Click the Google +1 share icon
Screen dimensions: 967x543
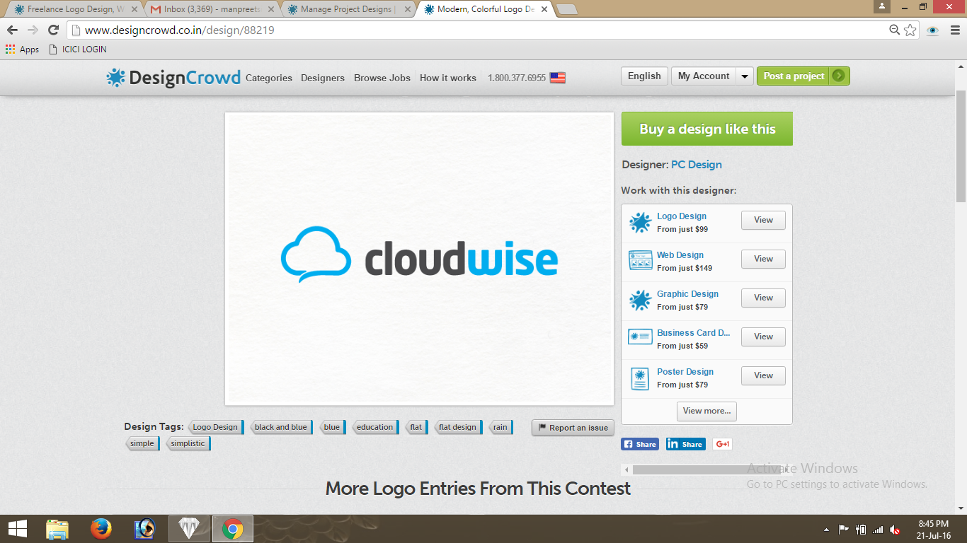click(722, 444)
